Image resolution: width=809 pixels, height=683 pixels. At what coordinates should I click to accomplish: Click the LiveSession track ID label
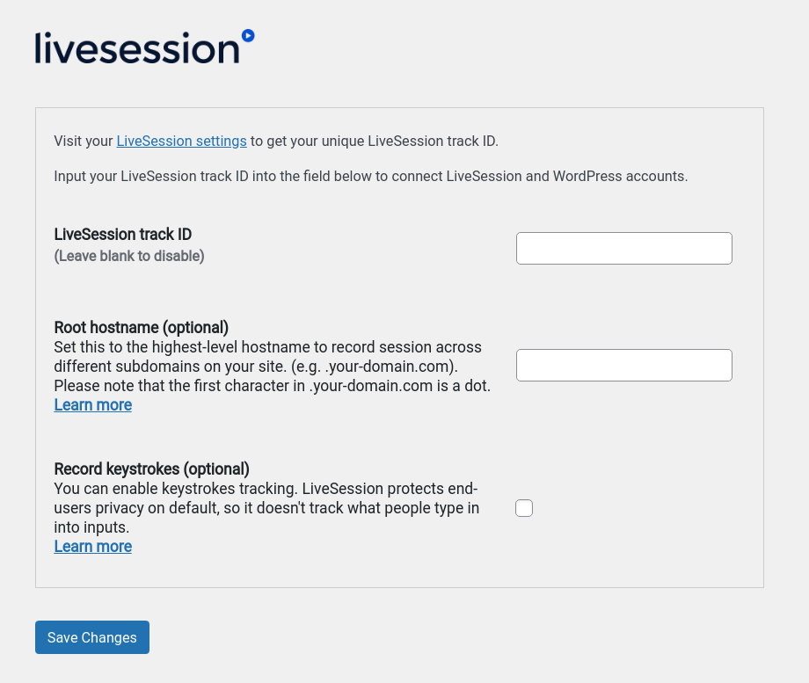coord(122,235)
